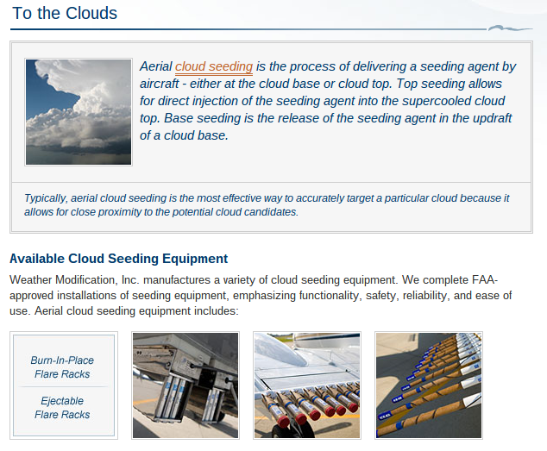Click the storm cloud photo thumbnail
This screenshot has height=451, width=547.
[79, 112]
